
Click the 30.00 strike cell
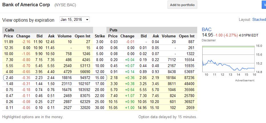click(x=100, y=108)
